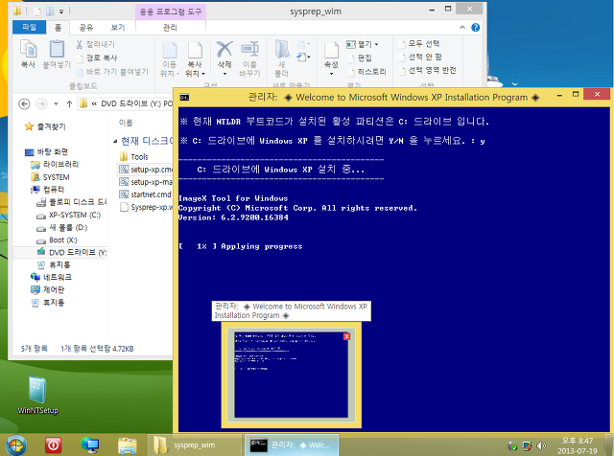Image resolution: width=614 pixels, height=456 pixels.
Task: Select the Tools folder in file list
Action: pyautogui.click(x=133, y=157)
